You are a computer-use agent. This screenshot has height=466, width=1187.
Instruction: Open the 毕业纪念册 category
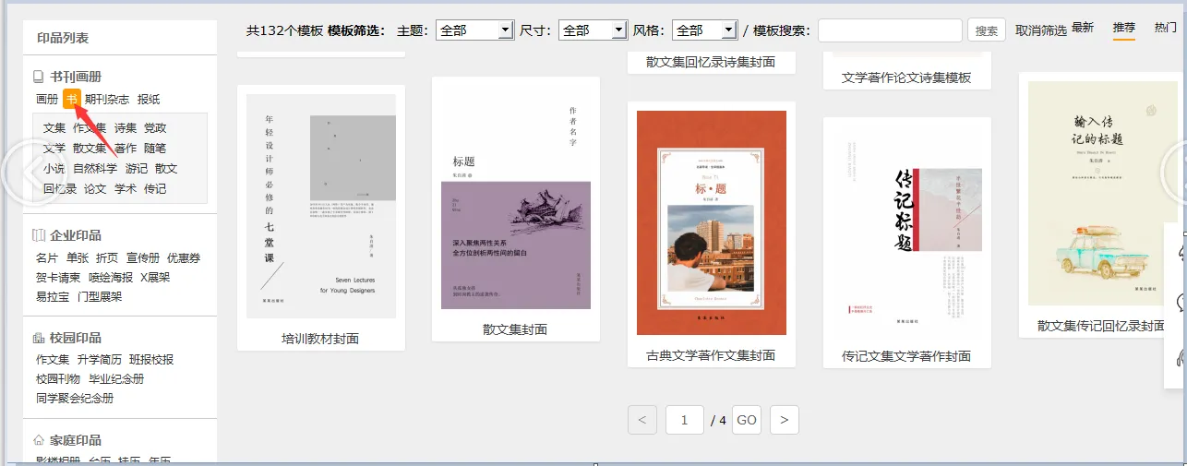pos(116,378)
